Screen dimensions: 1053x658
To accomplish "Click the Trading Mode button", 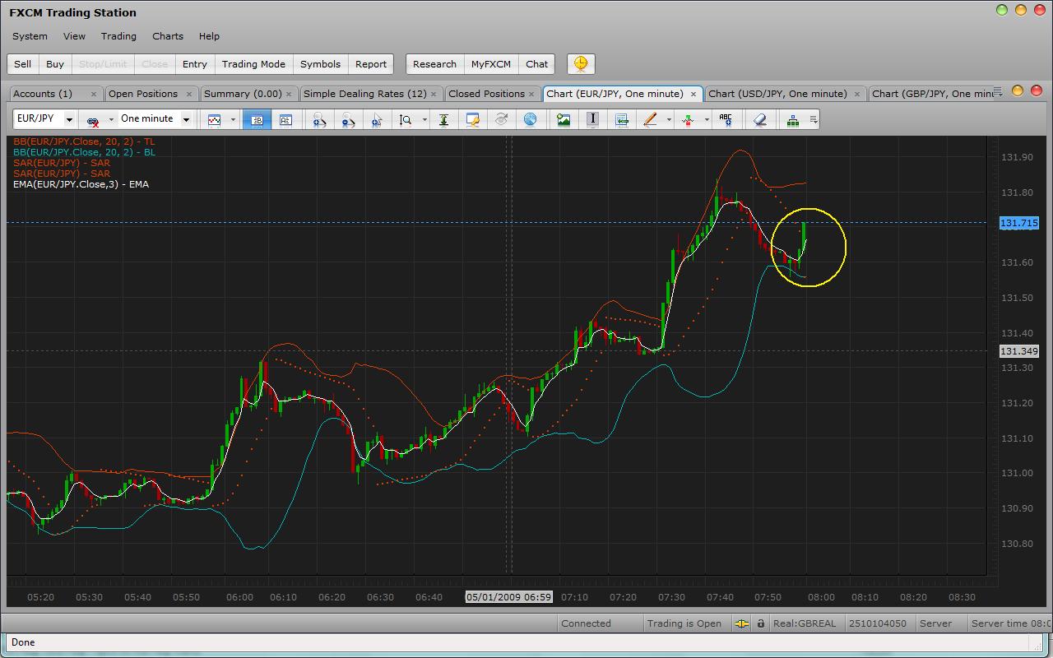I will point(253,64).
